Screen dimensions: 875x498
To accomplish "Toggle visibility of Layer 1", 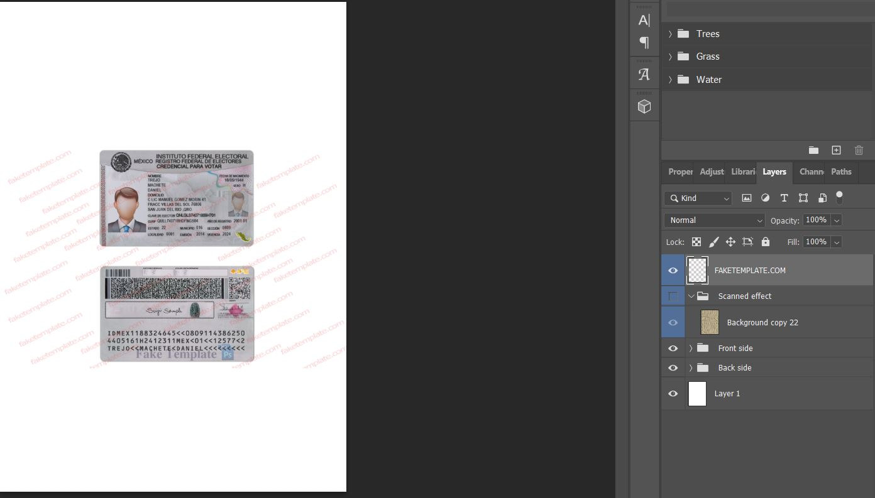I will tap(673, 394).
